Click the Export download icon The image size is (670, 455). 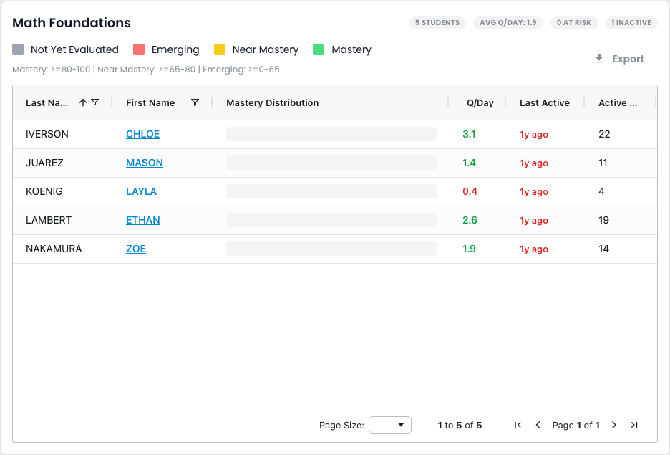(599, 59)
